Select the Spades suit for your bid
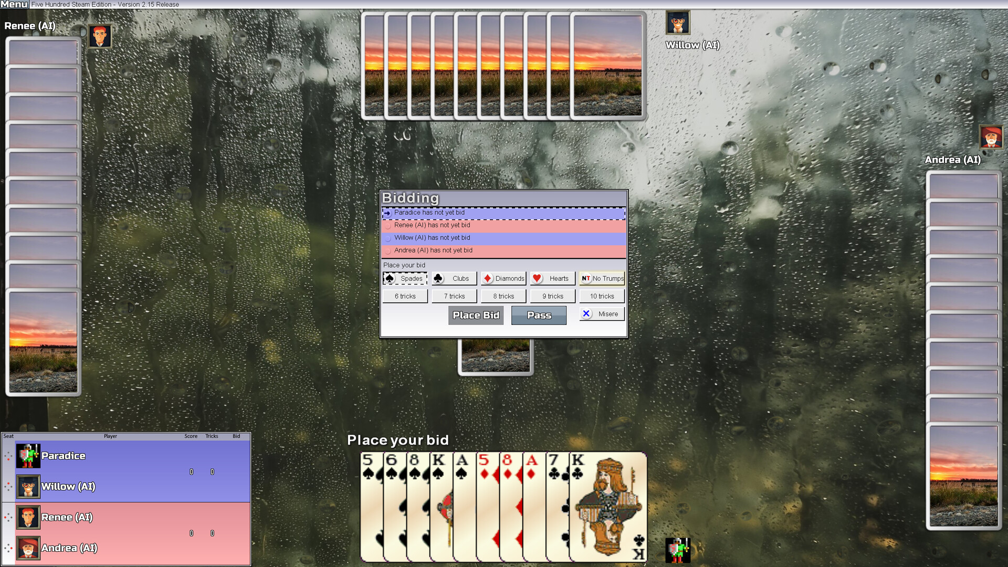This screenshot has width=1008, height=567. (405, 278)
